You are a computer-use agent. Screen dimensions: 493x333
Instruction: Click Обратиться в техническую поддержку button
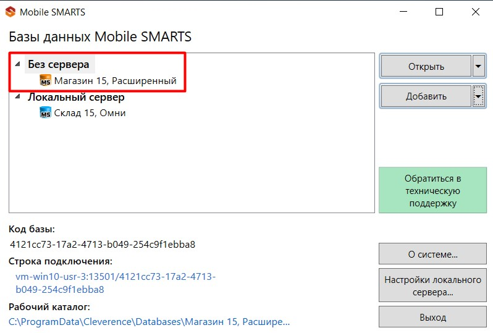[x=432, y=190]
